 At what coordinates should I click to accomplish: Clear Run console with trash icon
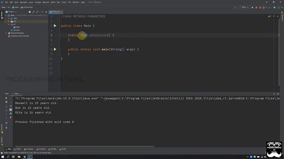pyautogui.click(x=11, y=117)
